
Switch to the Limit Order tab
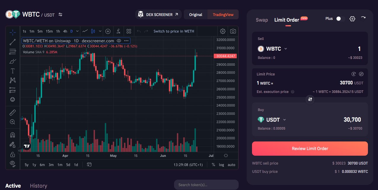[287, 20]
